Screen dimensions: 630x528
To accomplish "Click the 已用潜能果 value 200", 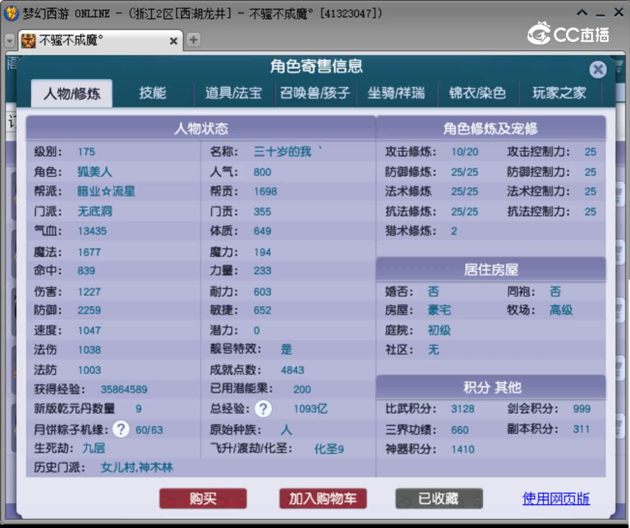I will coord(302,389).
